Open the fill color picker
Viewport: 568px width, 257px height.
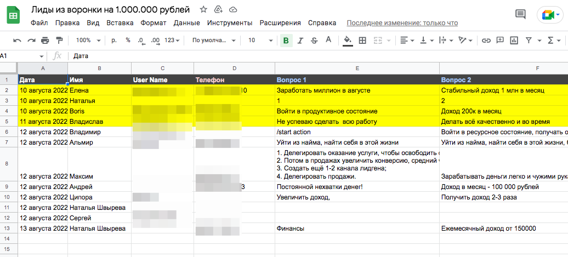click(x=348, y=40)
